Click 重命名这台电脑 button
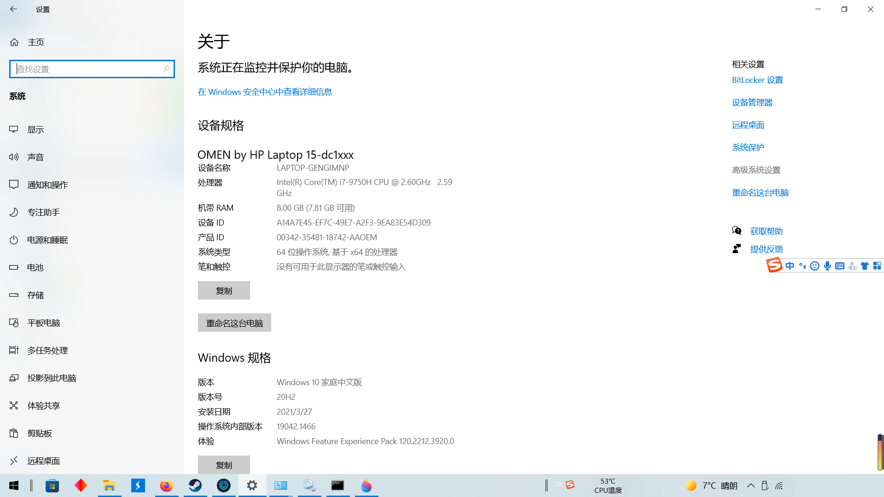 pyautogui.click(x=234, y=323)
